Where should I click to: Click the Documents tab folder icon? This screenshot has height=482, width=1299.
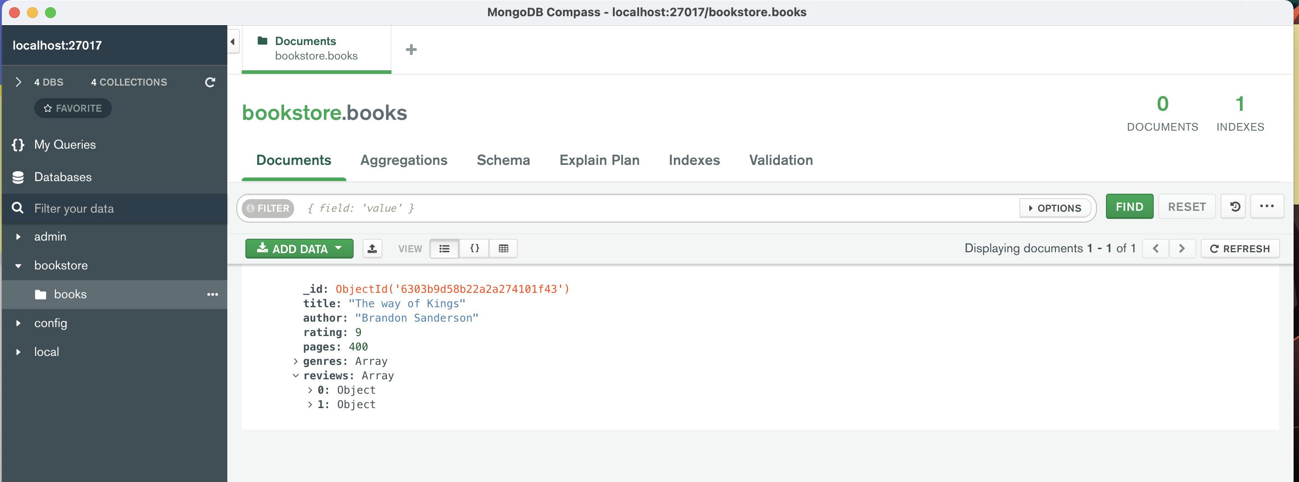[x=262, y=41]
